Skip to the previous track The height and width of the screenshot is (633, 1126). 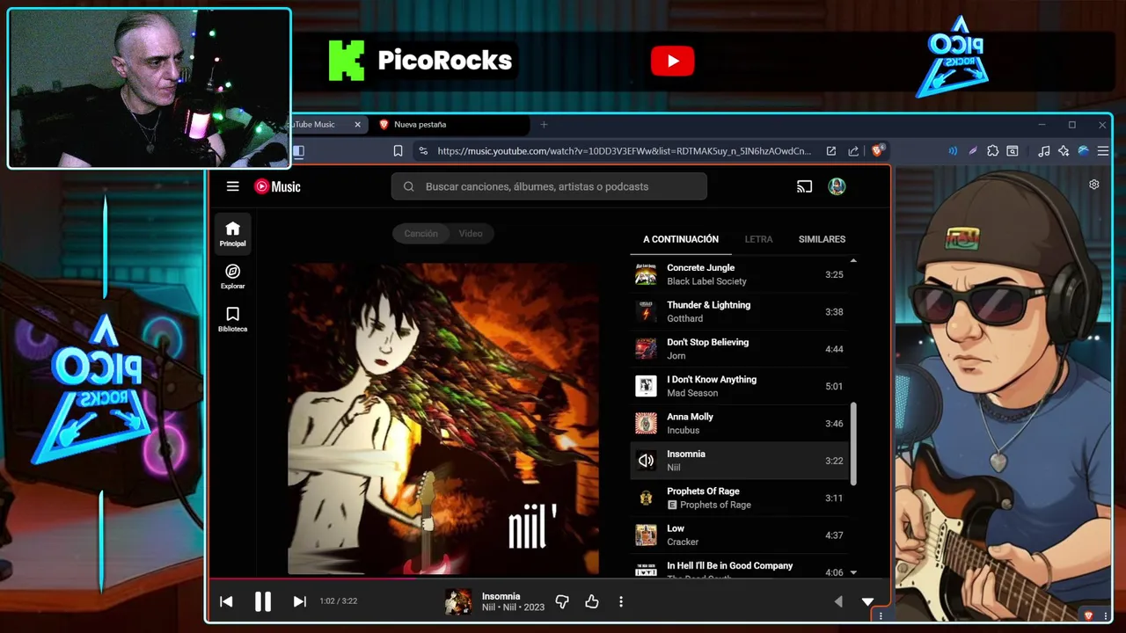[226, 601]
